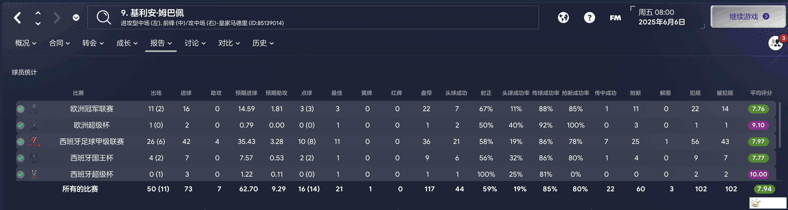Click the 10.00 rating badge
Screen dimensions: 788x210
pos(758,174)
